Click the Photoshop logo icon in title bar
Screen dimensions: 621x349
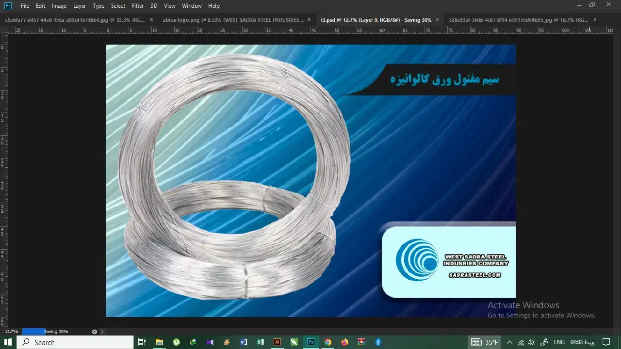point(8,6)
